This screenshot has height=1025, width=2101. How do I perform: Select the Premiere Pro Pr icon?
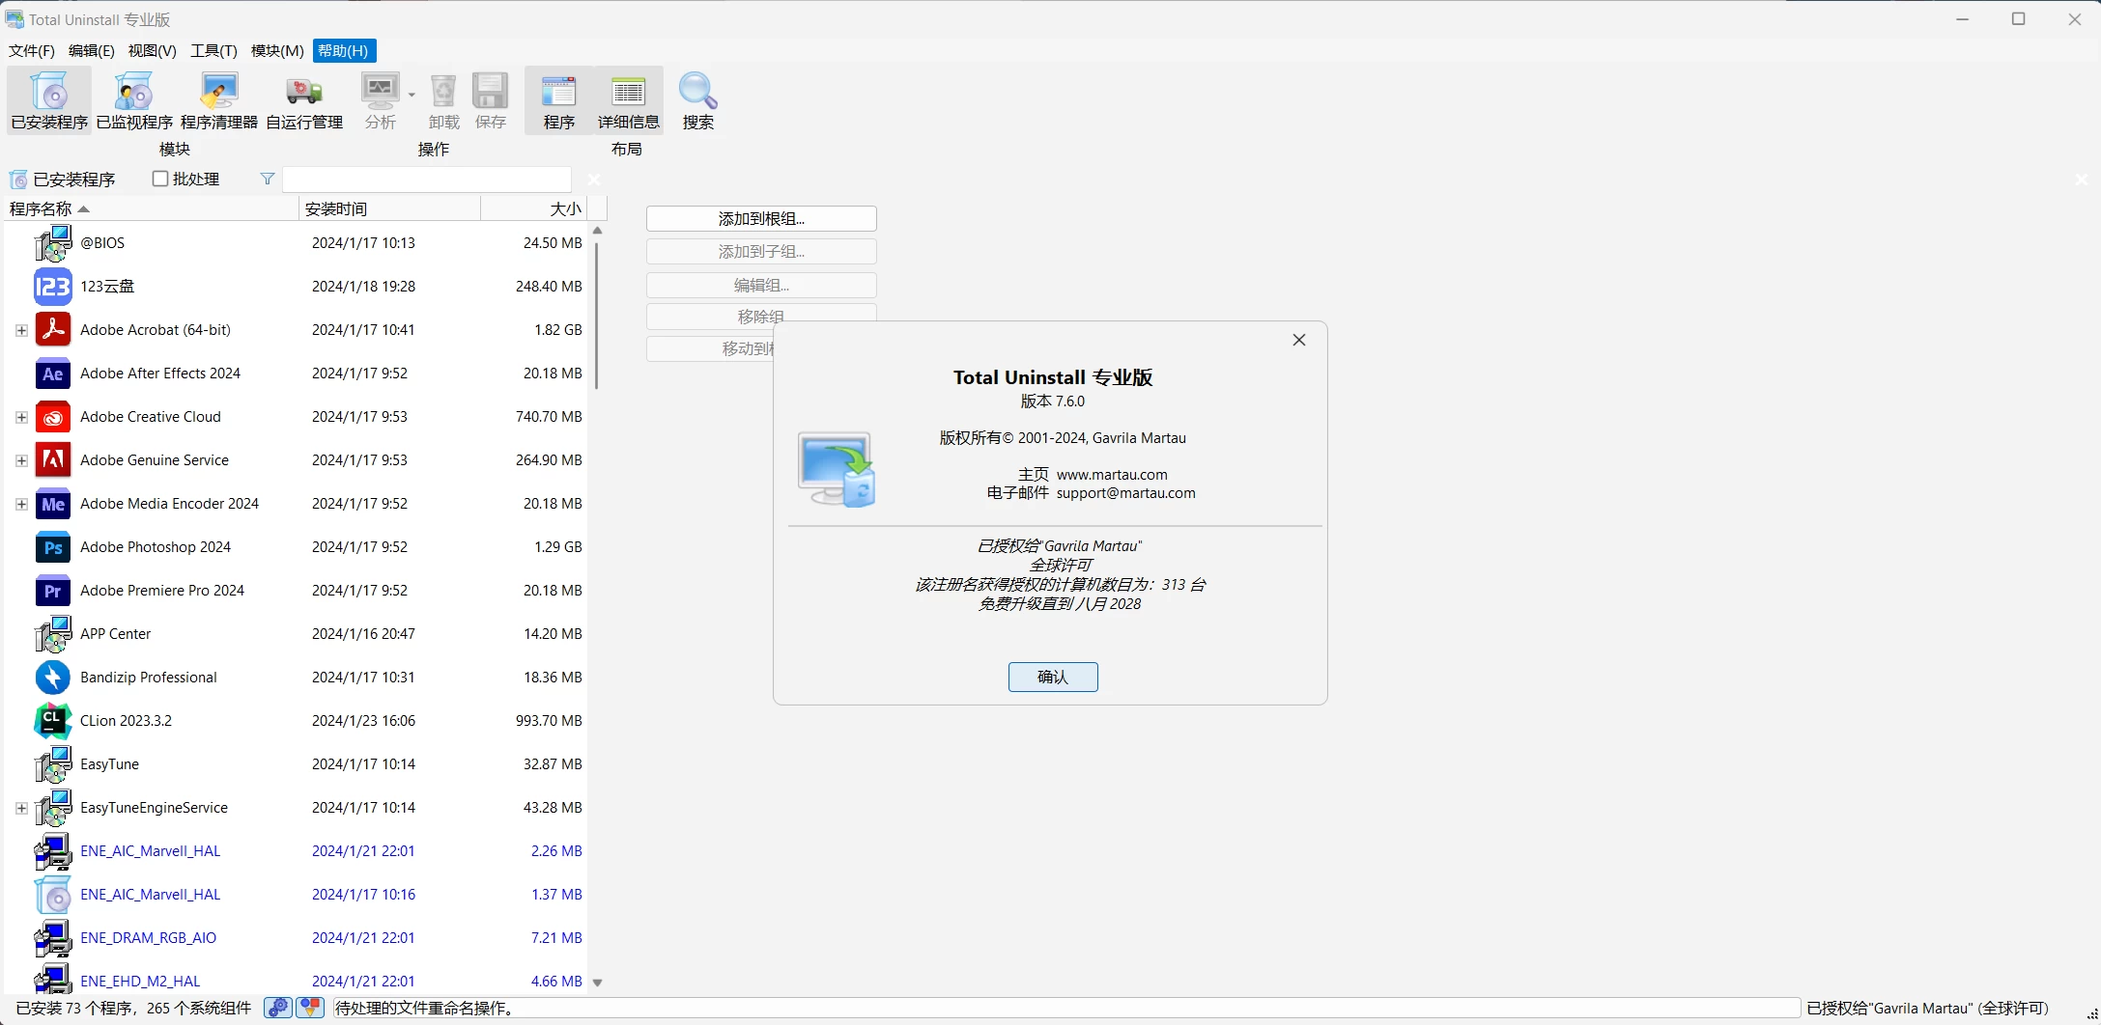[x=53, y=591]
